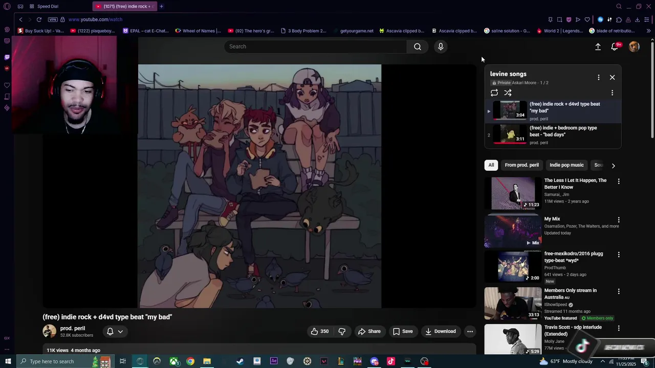Open the YouTube create/upload icon
This screenshot has width=655, height=368.
click(x=598, y=47)
